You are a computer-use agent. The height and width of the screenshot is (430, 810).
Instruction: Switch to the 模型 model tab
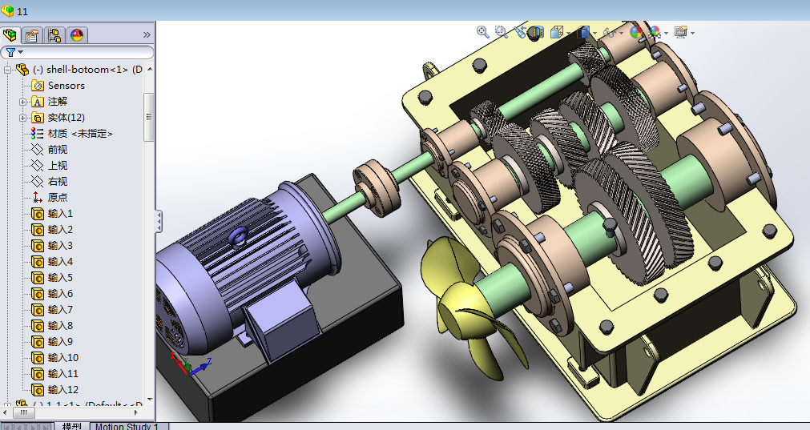(72, 426)
